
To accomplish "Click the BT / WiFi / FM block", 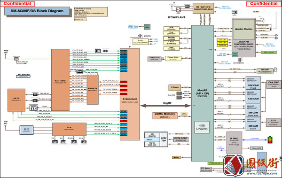I will (204, 8).
